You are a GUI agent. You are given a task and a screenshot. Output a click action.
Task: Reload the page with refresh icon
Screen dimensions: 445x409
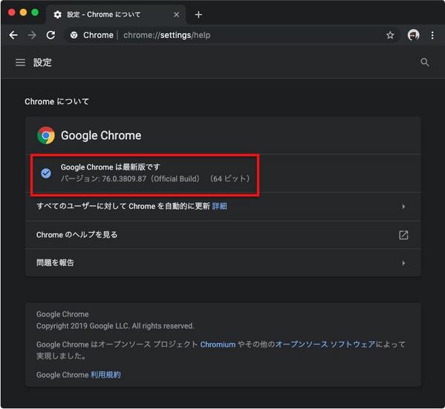tap(51, 35)
